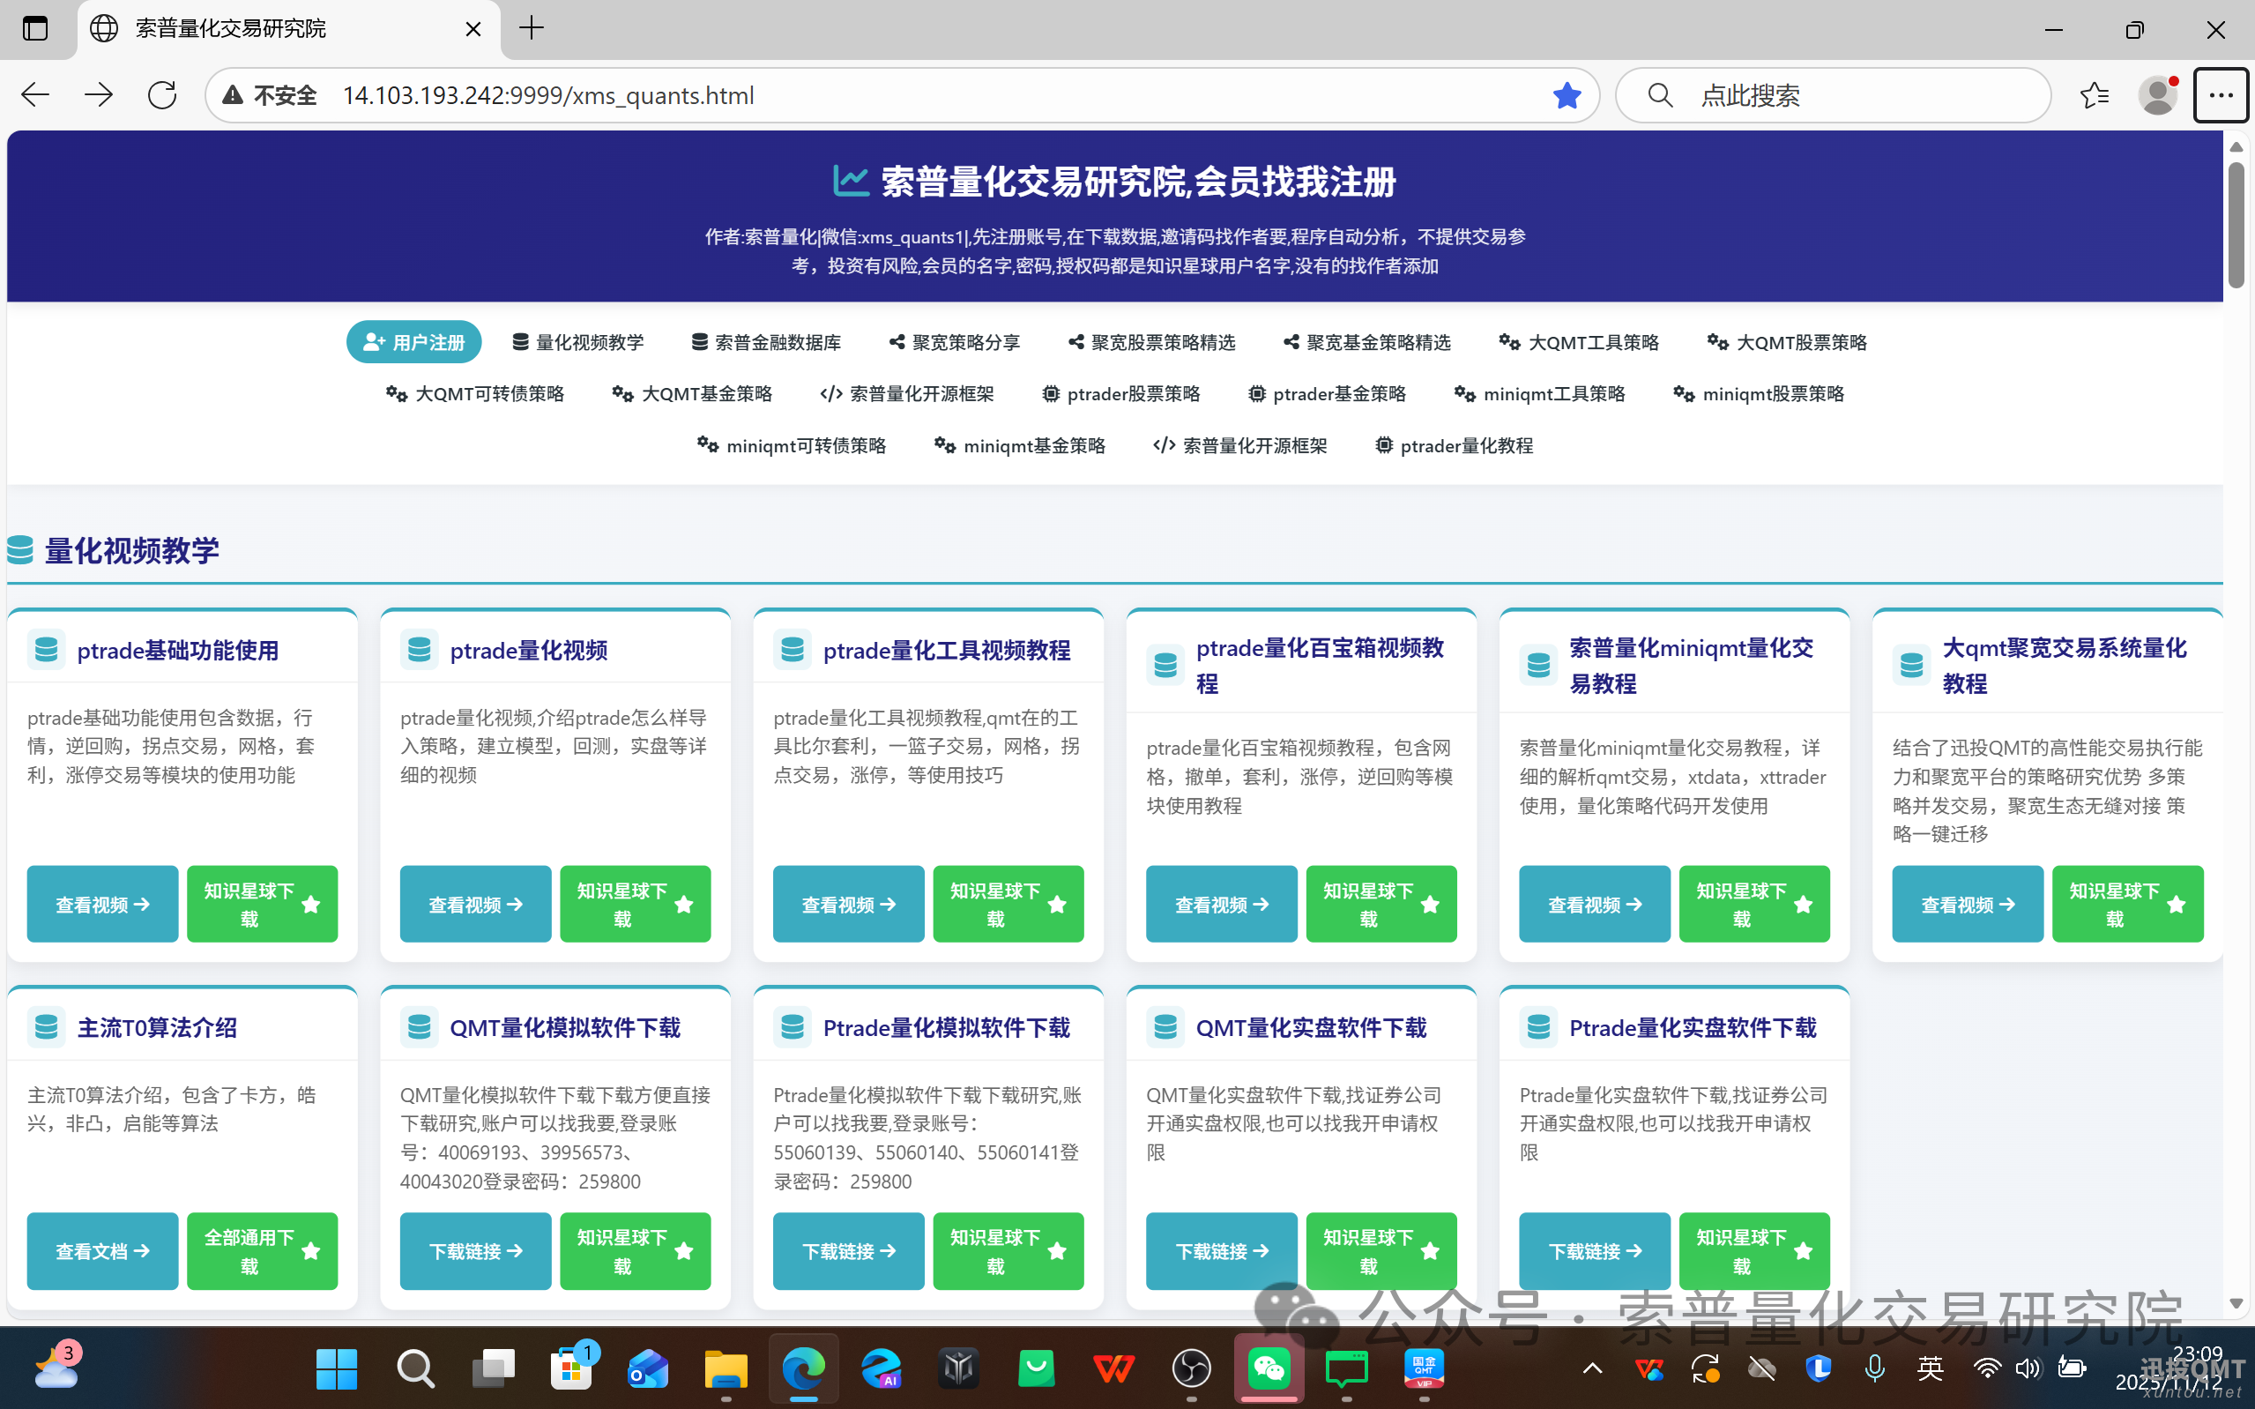Click the line chart icon in the page header

(x=851, y=181)
